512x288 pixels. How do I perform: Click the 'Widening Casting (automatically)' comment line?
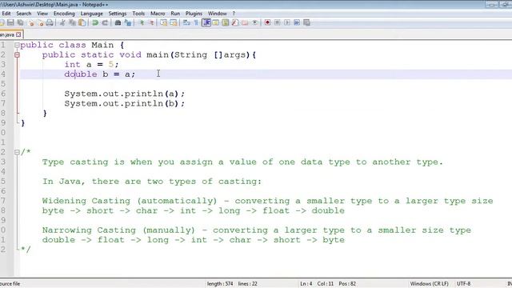pos(268,201)
